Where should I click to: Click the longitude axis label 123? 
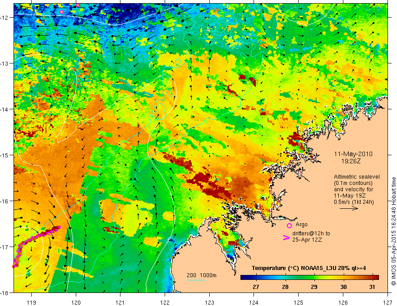click(209, 302)
